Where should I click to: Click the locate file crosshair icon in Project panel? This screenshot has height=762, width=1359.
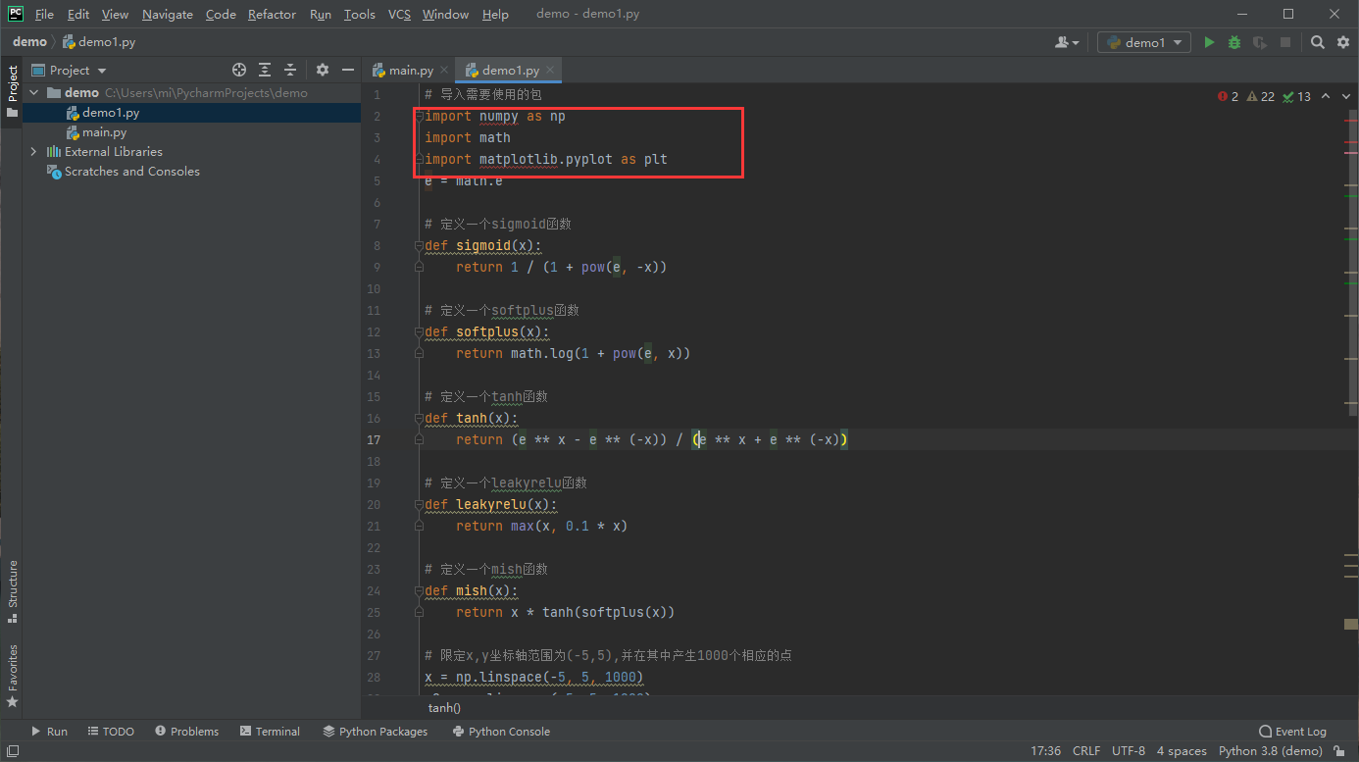pos(238,70)
